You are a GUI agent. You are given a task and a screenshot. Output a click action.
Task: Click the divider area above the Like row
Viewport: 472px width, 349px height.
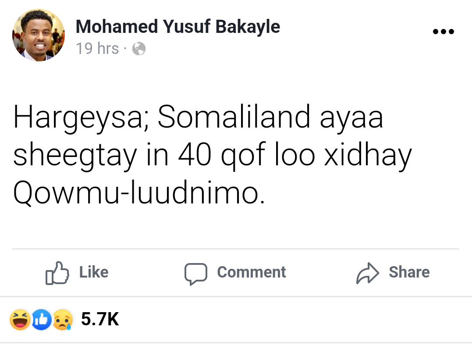point(236,248)
